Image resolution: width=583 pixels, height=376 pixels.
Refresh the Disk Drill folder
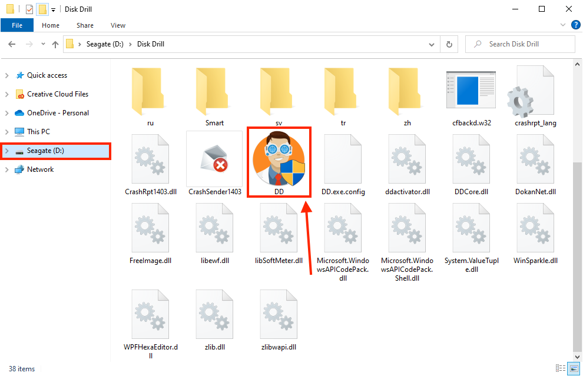(449, 45)
